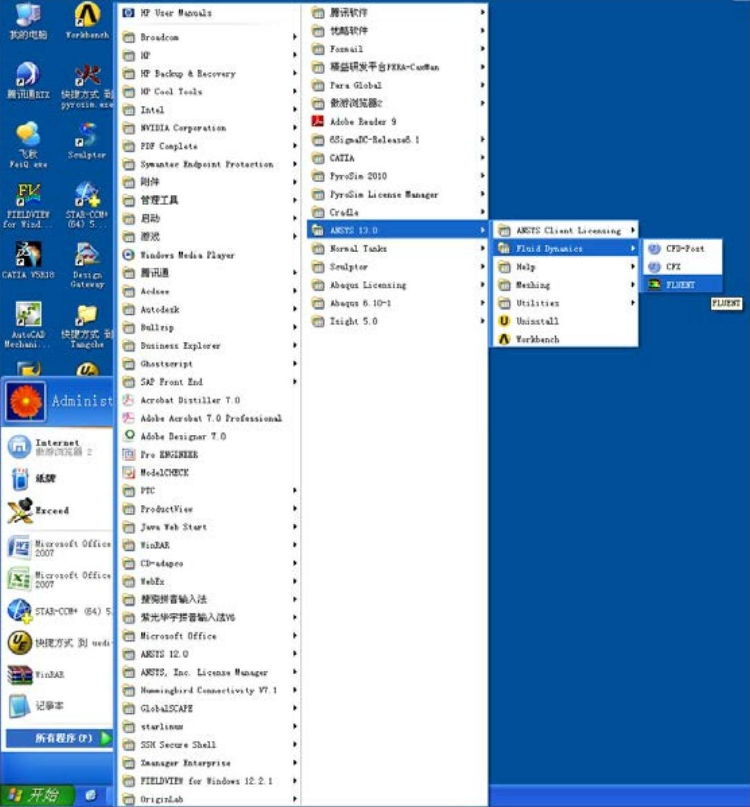Open the STAR-CCM+ desktop icon
This screenshot has height=807, width=750.
click(87, 206)
